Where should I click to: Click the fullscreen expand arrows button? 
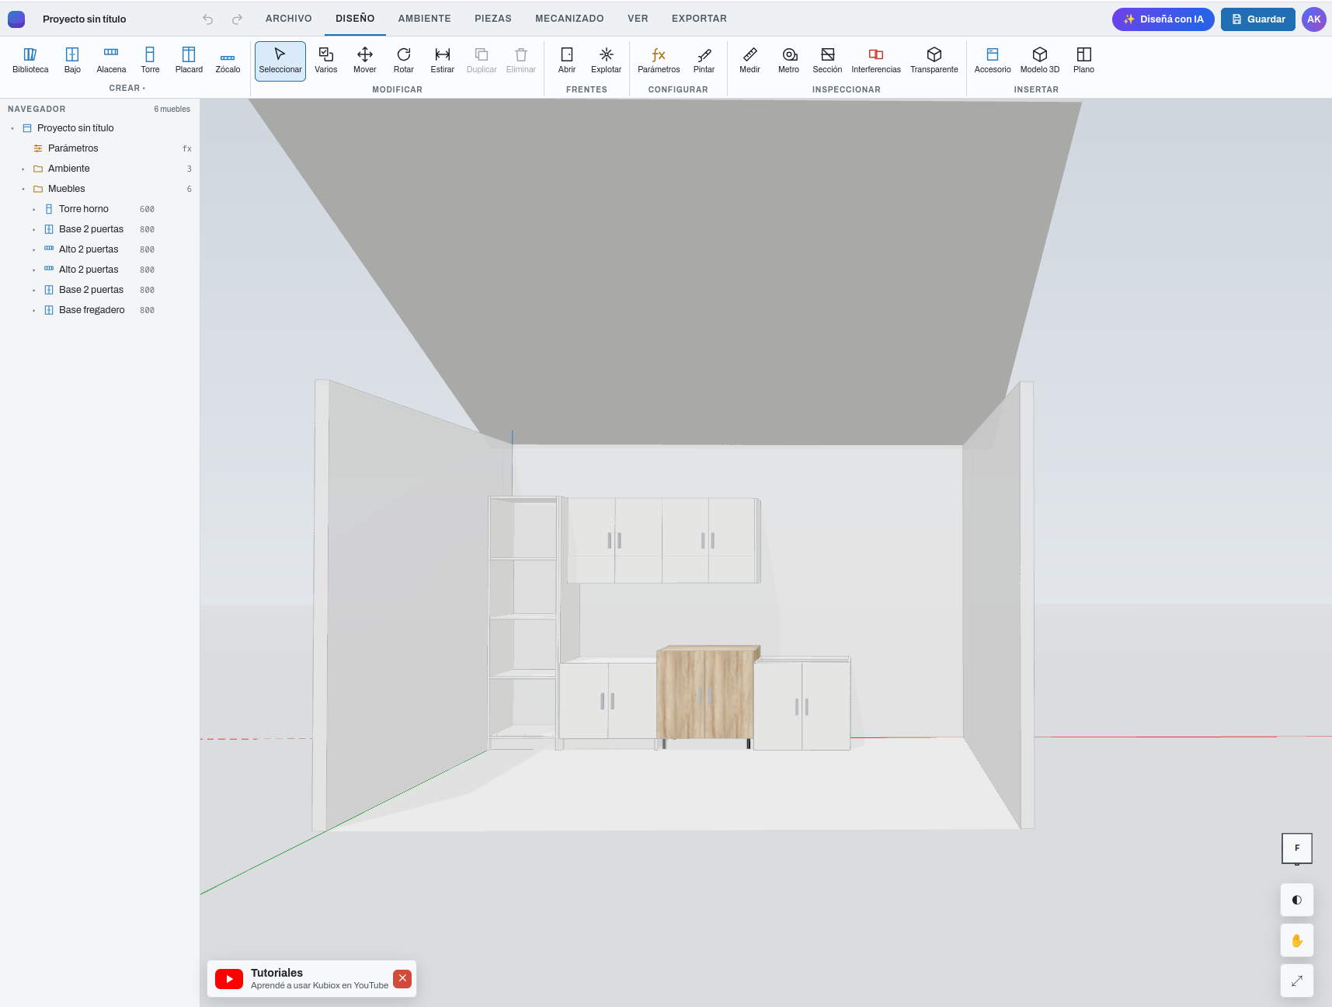(1297, 981)
